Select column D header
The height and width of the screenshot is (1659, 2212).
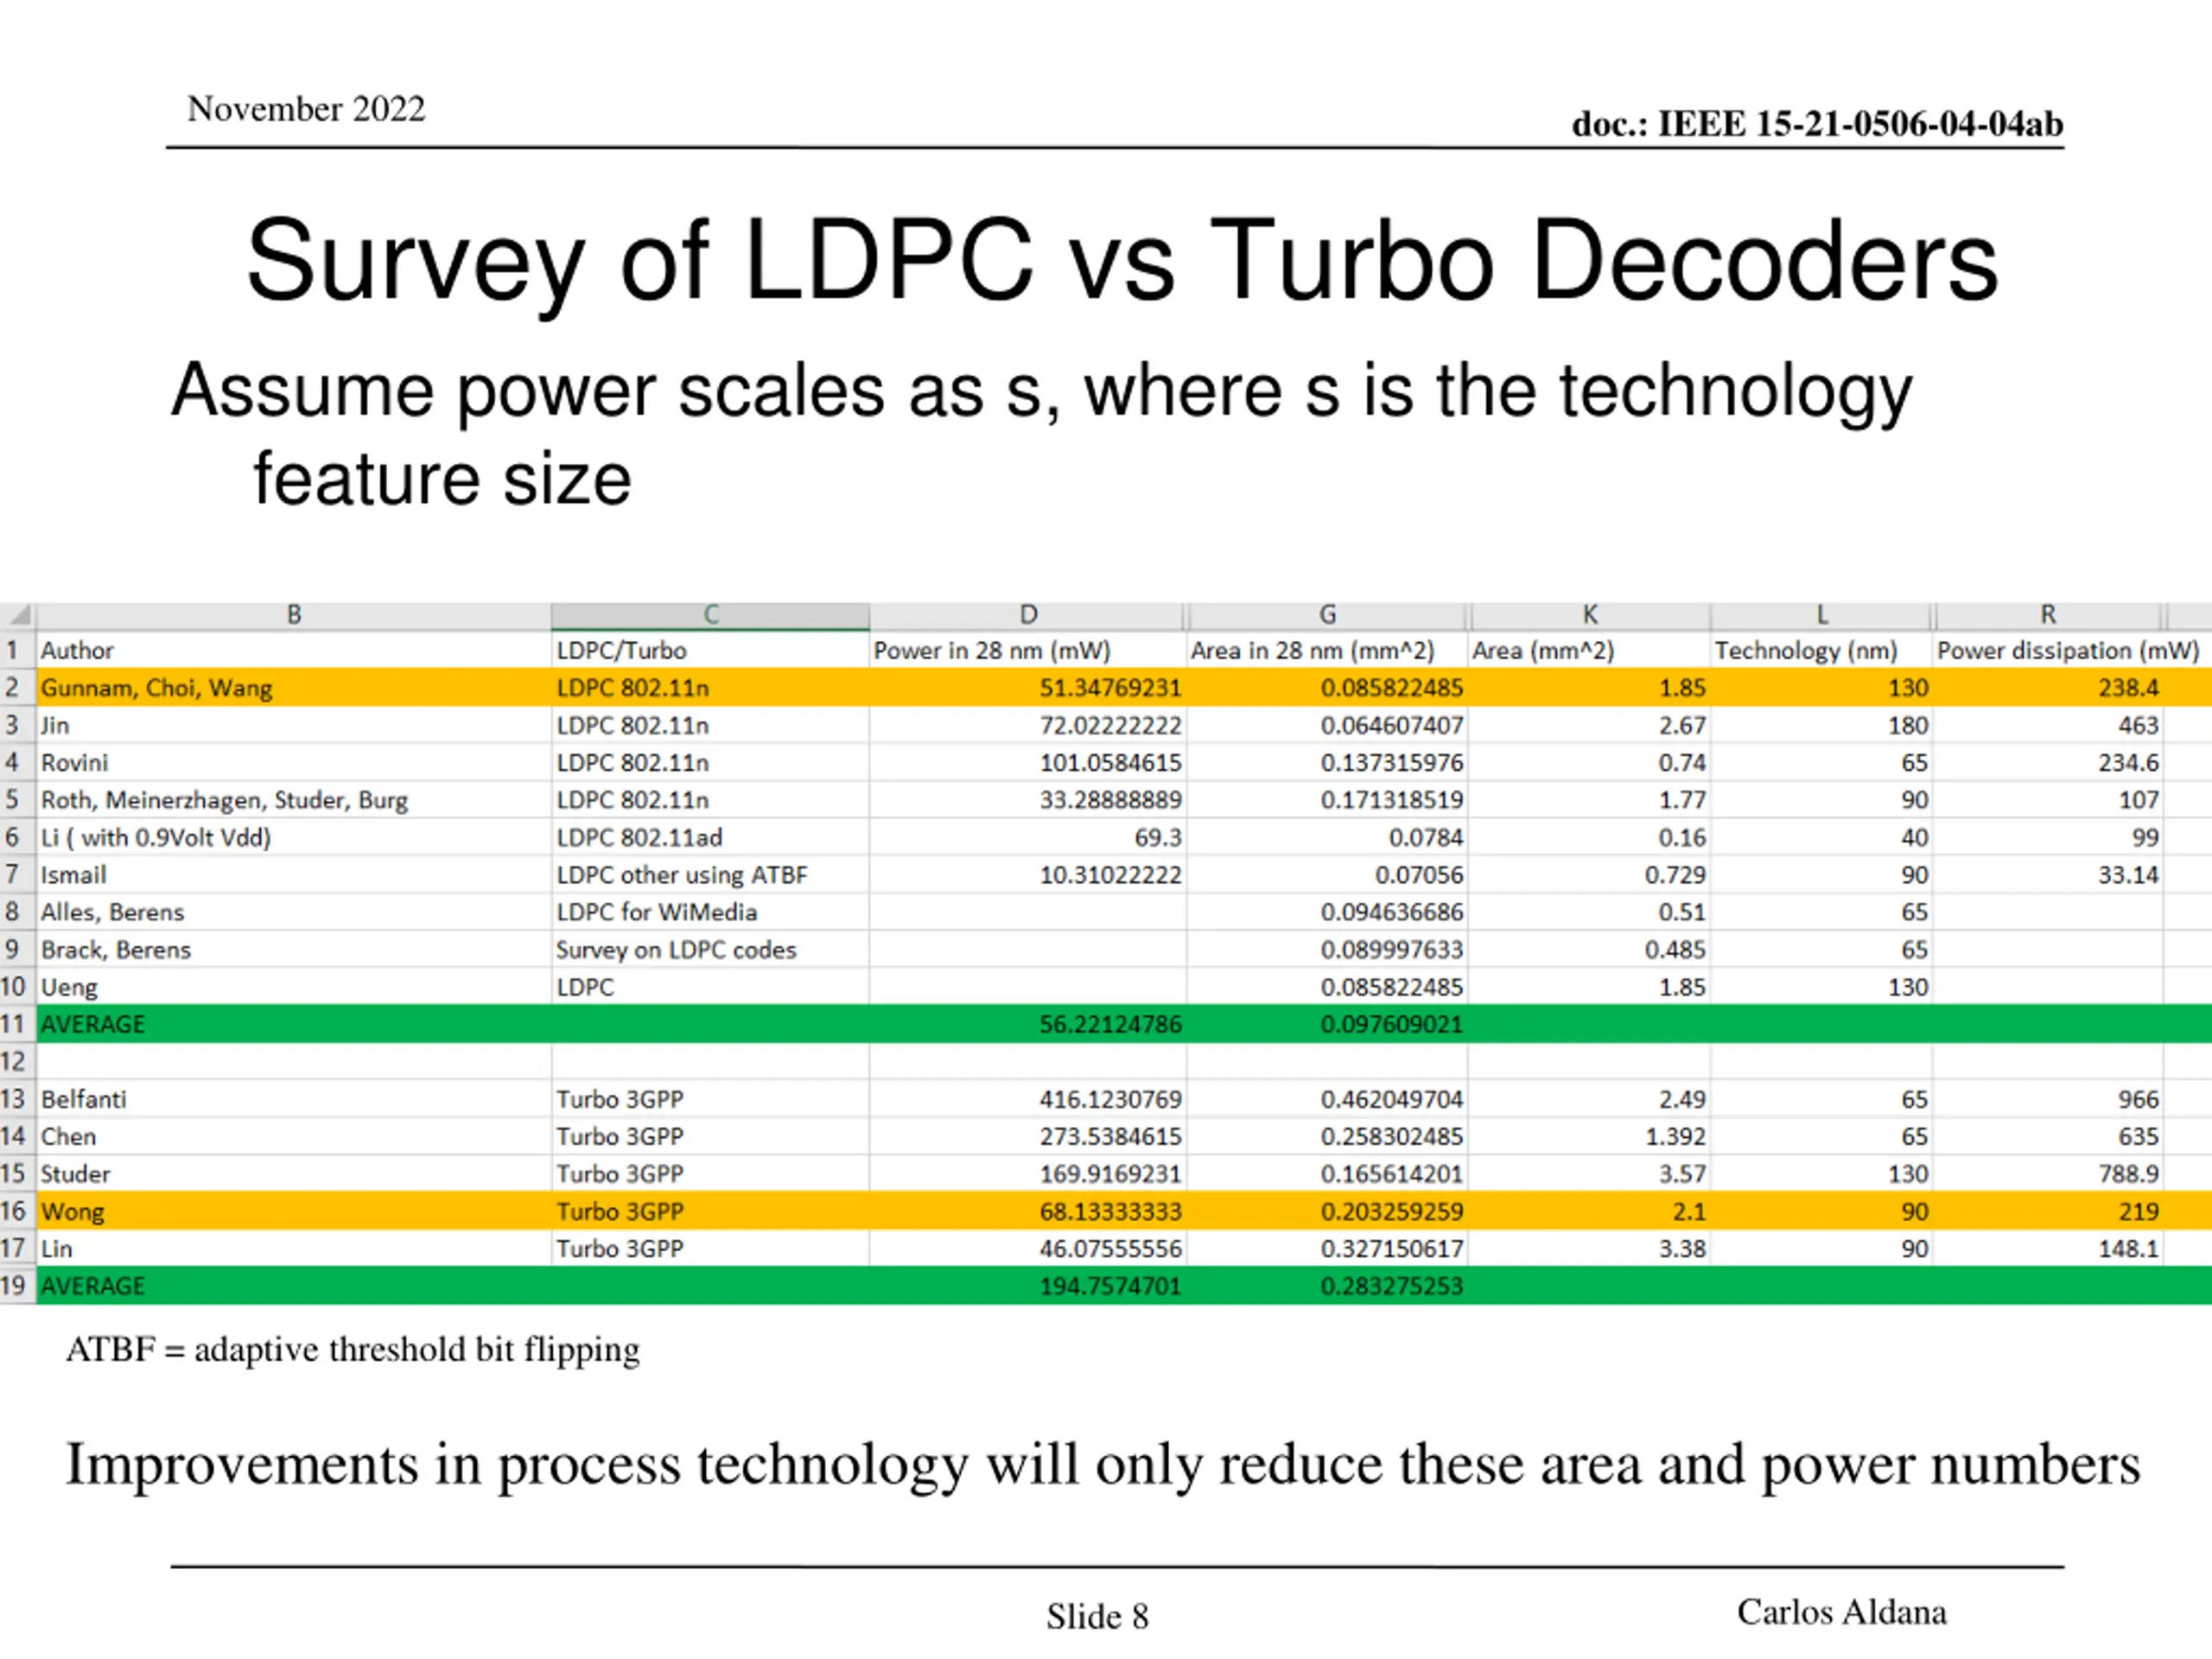click(x=1028, y=615)
